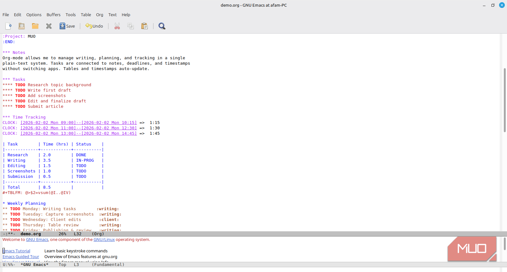507x272 pixels.
Task: Collapse the Notes heading stars
Action: 6,53
